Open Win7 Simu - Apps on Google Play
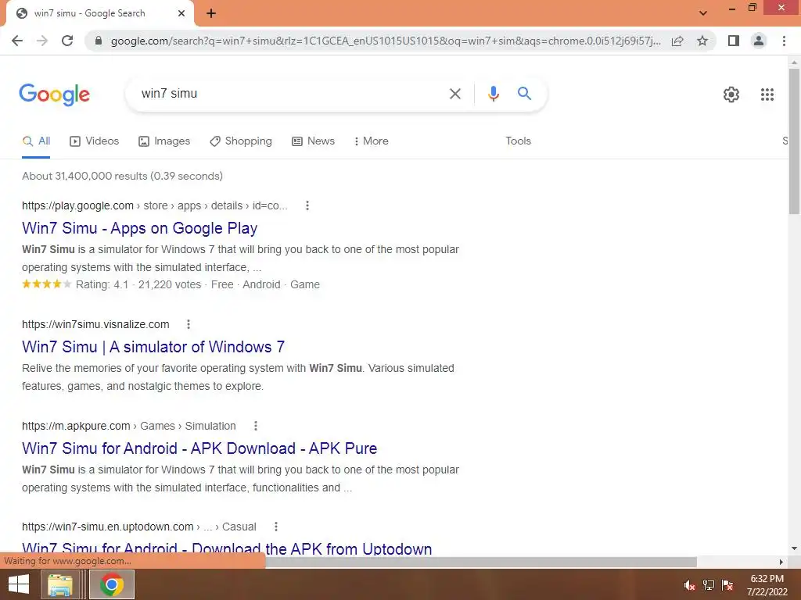 [x=139, y=228]
